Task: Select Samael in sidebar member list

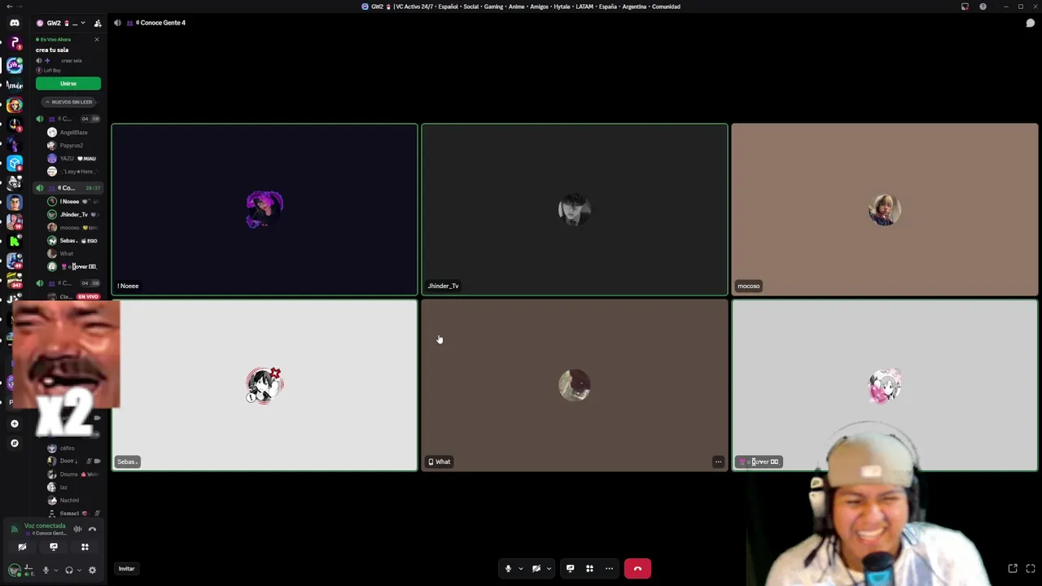Action: [72, 513]
